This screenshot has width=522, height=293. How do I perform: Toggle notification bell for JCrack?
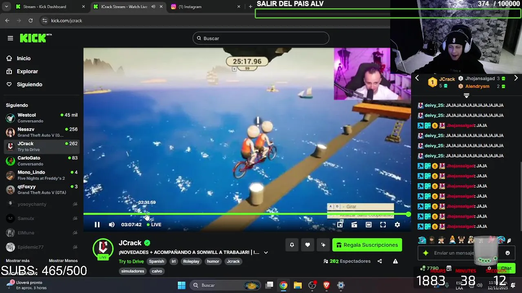(x=292, y=245)
